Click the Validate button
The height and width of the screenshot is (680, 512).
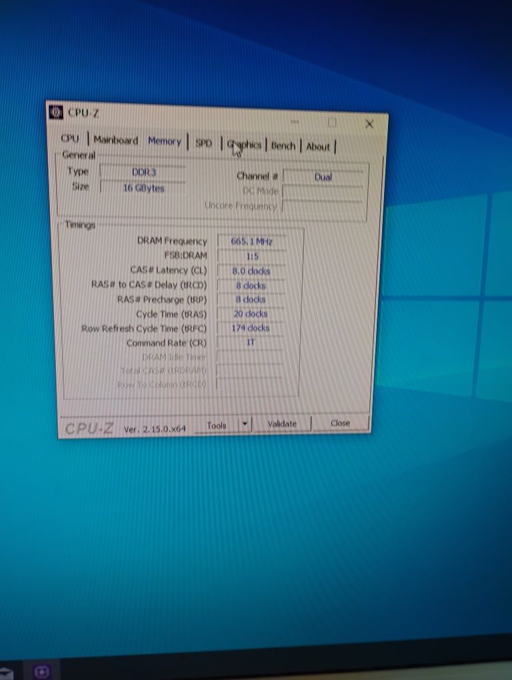pyautogui.click(x=282, y=424)
